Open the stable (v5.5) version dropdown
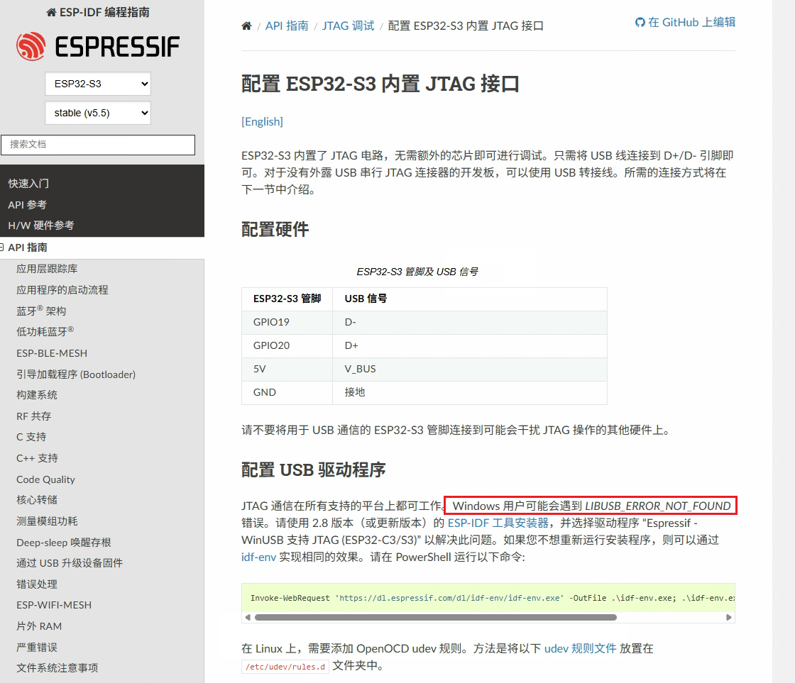 tap(98, 113)
